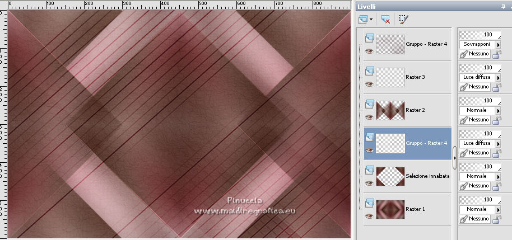Open the Sovrapponi blend mode dropdown
Image resolution: width=512 pixels, height=240 pixels.
coord(499,44)
